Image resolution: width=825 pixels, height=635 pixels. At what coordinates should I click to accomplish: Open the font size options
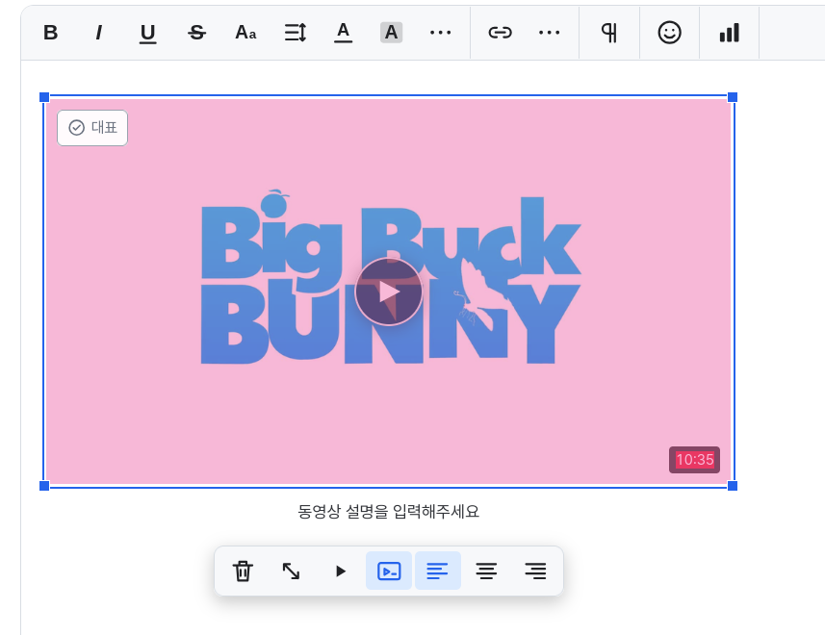[x=245, y=33]
